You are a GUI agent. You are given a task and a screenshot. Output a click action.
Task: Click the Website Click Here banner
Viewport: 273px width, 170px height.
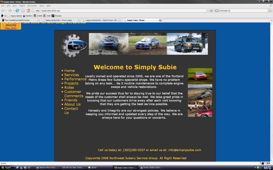(11, 26)
